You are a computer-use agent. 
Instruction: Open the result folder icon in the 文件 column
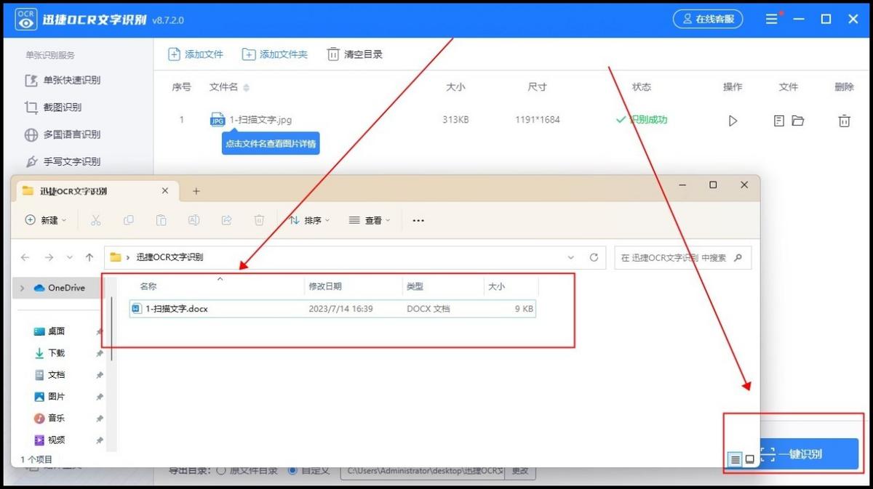coord(797,121)
